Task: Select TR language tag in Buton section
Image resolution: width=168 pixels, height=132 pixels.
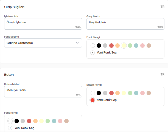Action: (163, 74)
